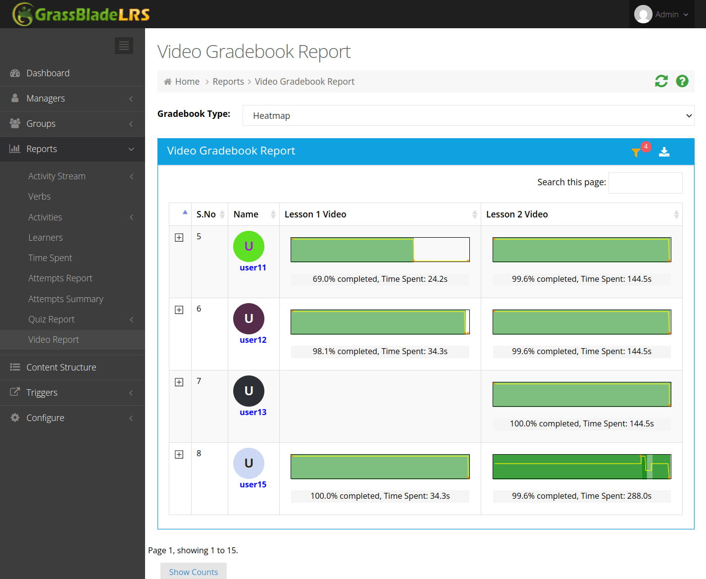Sort Lesson 2 Video column arrows
The width and height of the screenshot is (706, 579).
676,214
